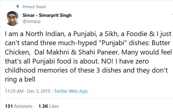Click the phrase ring a bell
Image resolution: width=173 pixels, height=112 pixels.
click(20, 79)
